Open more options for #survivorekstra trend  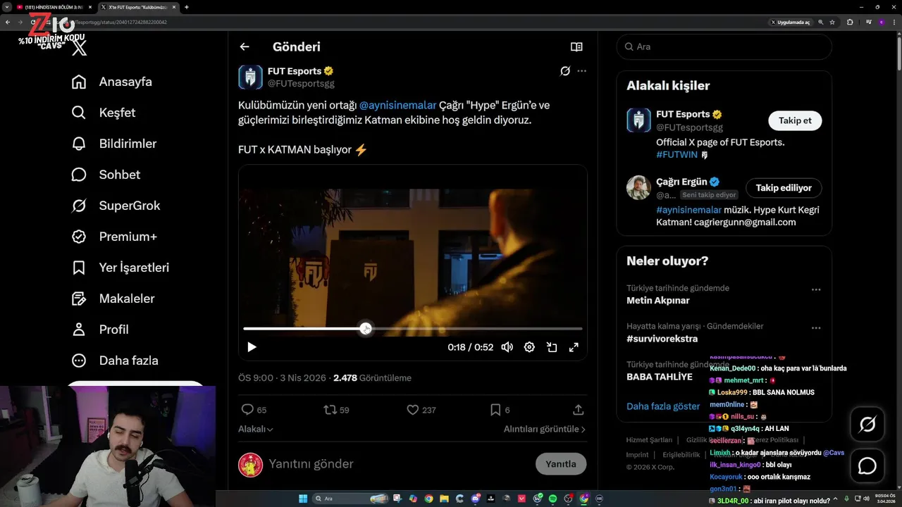816,327
